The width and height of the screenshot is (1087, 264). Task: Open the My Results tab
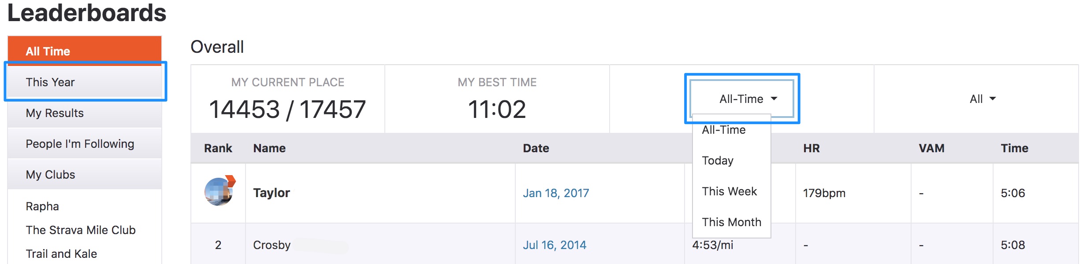coord(85,113)
